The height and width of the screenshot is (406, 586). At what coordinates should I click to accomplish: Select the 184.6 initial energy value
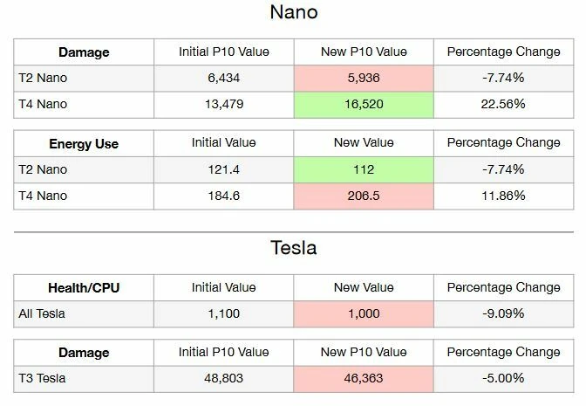[x=224, y=196]
